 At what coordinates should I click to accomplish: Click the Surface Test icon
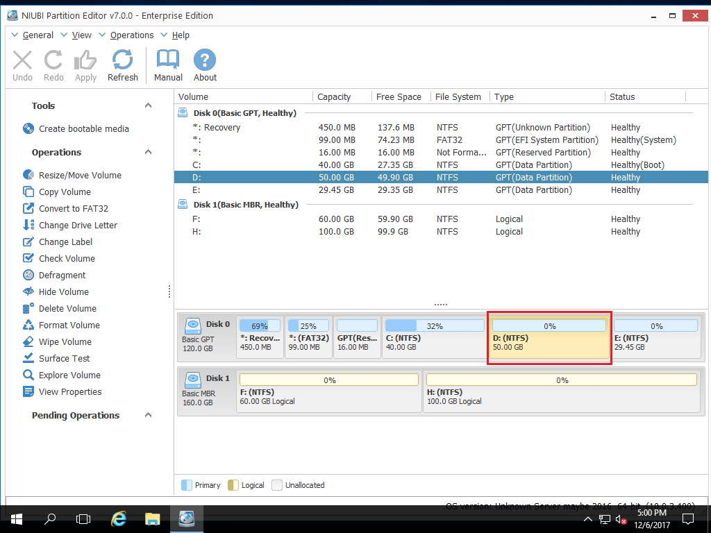tap(28, 358)
